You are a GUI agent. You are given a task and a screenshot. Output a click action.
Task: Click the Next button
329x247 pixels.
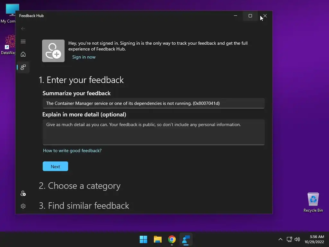pos(55,166)
